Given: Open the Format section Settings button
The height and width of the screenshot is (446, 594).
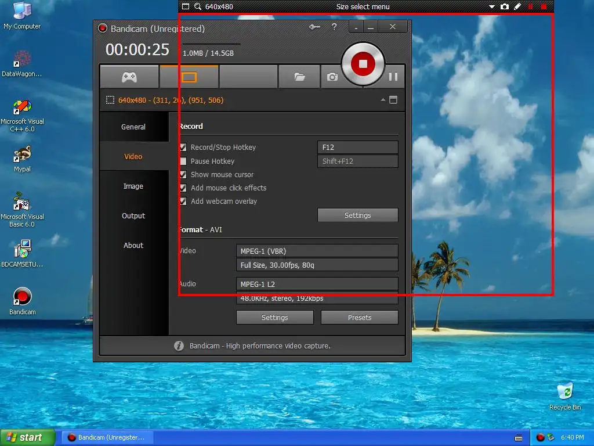Looking at the screenshot, I should 274,318.
